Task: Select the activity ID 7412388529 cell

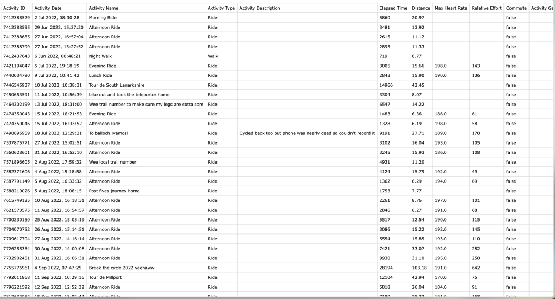Action: pos(16,17)
